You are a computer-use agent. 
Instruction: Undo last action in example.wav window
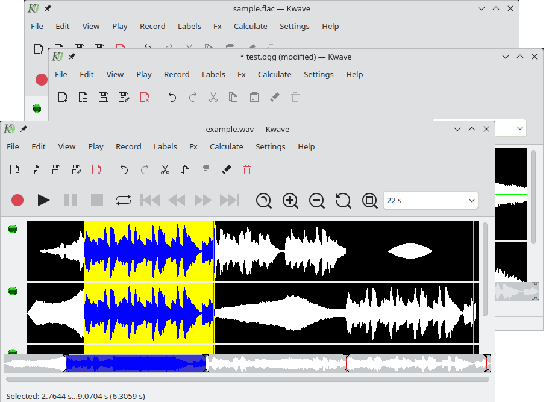[124, 169]
